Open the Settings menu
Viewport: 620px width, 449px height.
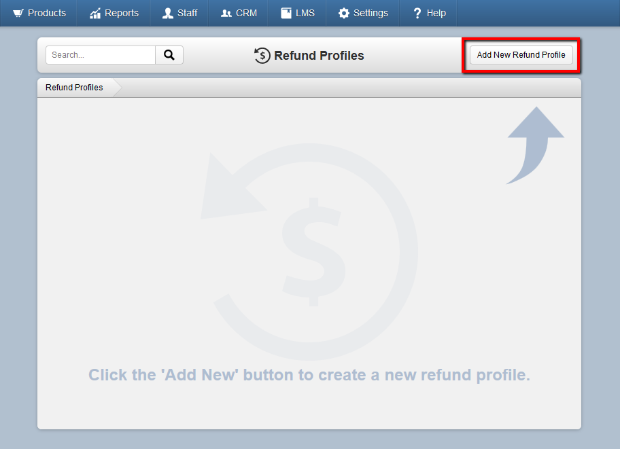pos(363,13)
